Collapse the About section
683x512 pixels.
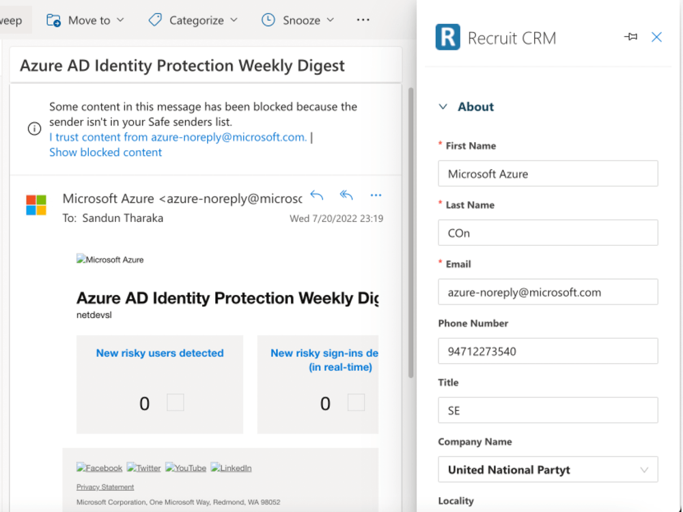pyautogui.click(x=445, y=106)
